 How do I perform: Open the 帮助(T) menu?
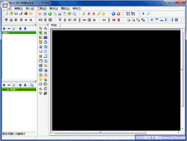click(x=77, y=8)
